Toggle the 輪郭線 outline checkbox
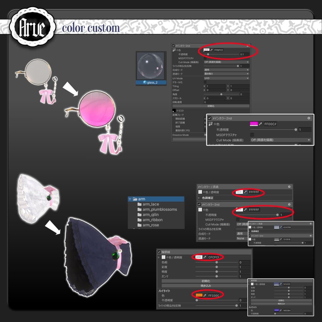Screen dimensions: 322x322 [x=159, y=252]
